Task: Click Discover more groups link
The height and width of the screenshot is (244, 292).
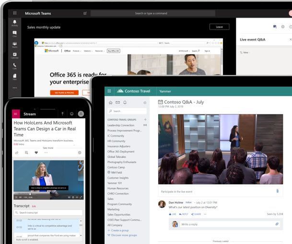Action: [x=122, y=235]
